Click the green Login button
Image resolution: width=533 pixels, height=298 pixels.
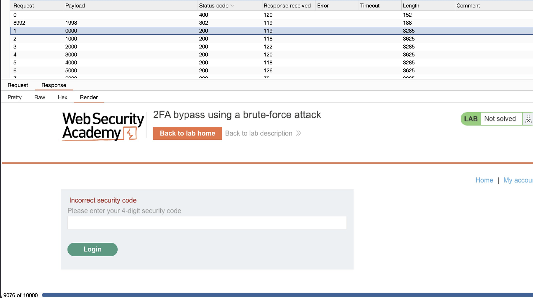(92, 249)
